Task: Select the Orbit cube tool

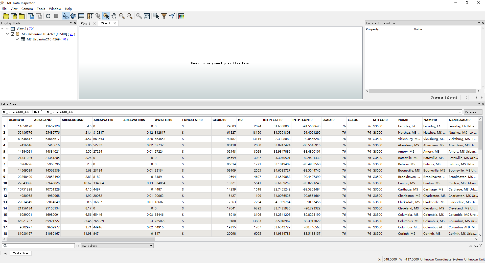Action: pos(98,16)
